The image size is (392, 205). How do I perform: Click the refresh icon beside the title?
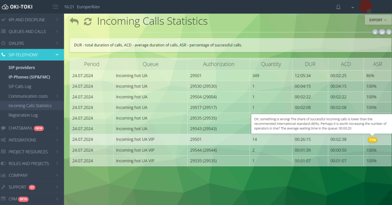click(x=88, y=22)
